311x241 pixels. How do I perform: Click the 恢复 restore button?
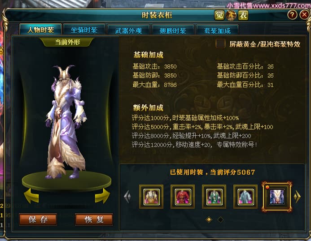click(94, 219)
